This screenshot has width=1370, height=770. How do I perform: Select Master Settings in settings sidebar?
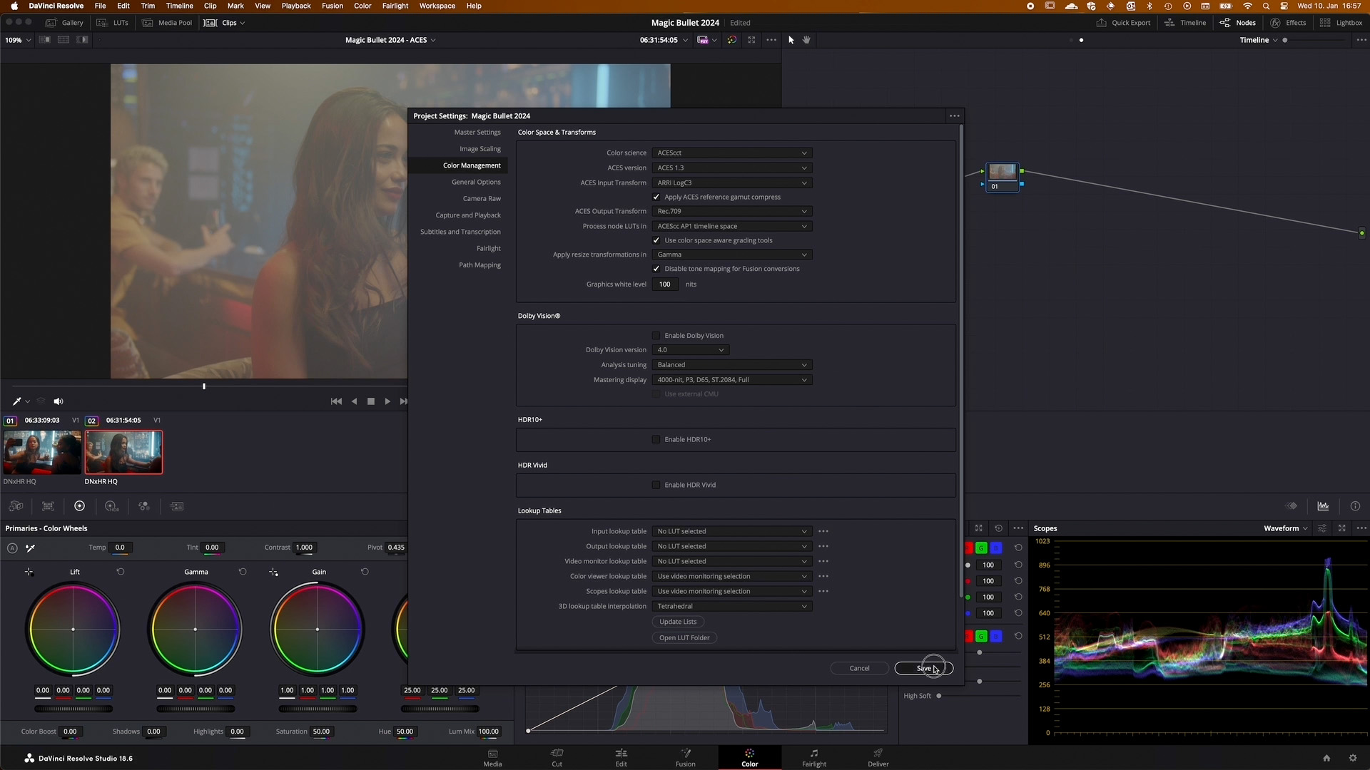pyautogui.click(x=477, y=132)
